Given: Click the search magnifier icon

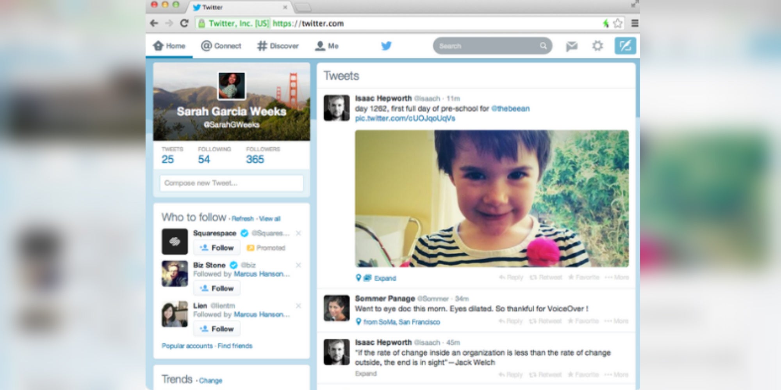Looking at the screenshot, I should tap(543, 46).
